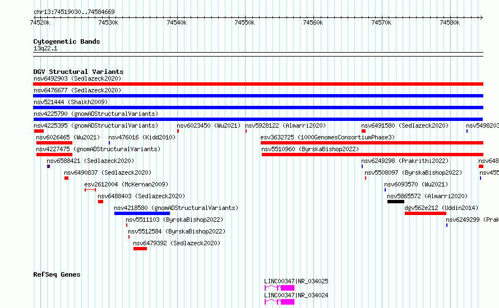Viewport: 499px width, 308px height.
Task: Open the nsv6476677 (Sedlazeck2020) variant label
Action: [77, 90]
